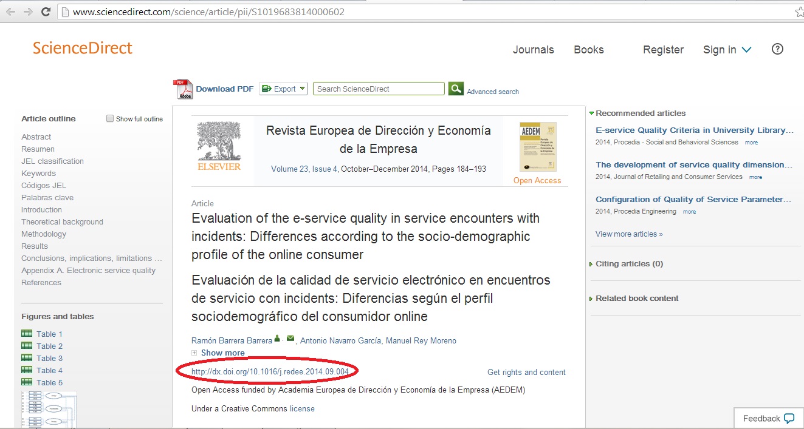This screenshot has height=429, width=804.
Task: Expand Related book content section
Action: pos(634,298)
